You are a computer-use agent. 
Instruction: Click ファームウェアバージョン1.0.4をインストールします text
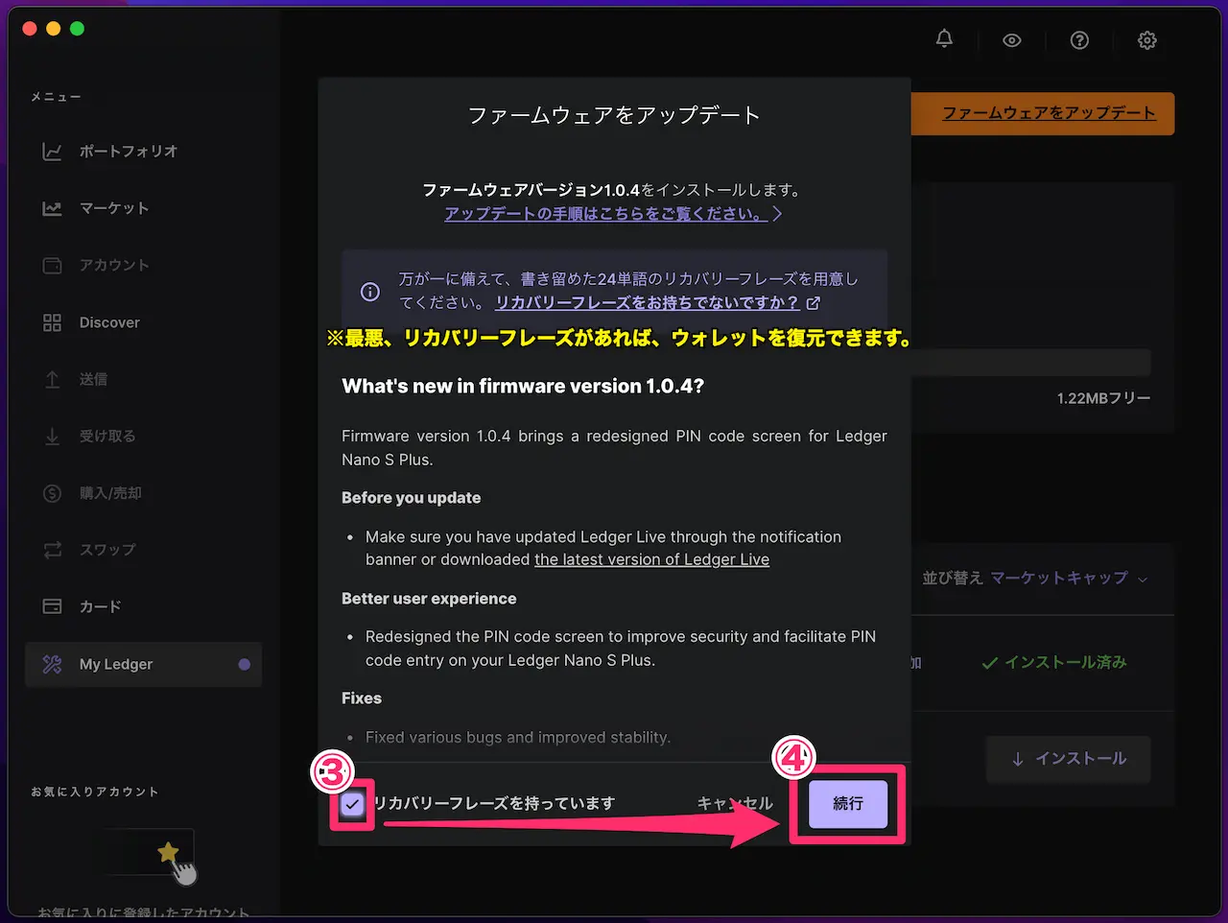coord(611,190)
